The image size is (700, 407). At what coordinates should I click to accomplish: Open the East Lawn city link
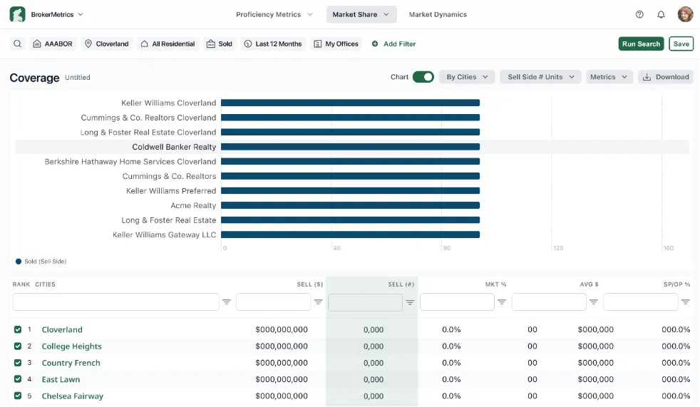[x=61, y=379]
